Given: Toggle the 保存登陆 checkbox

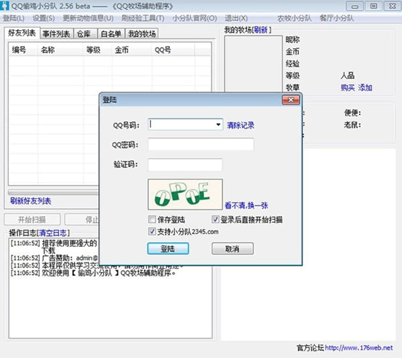Looking at the screenshot, I should click(152, 220).
